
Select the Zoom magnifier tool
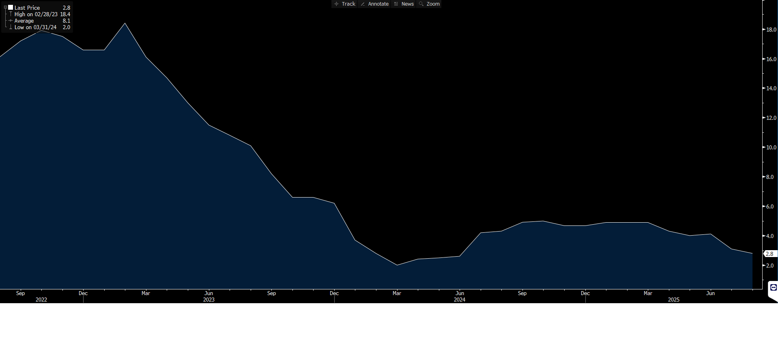429,4
